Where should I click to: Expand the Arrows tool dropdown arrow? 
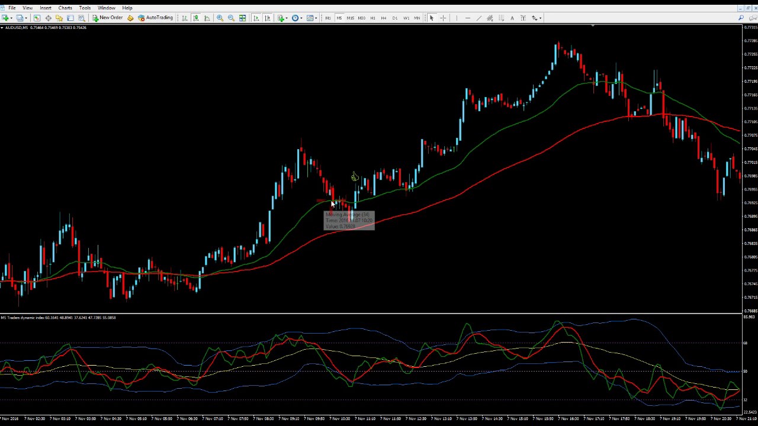tap(540, 18)
